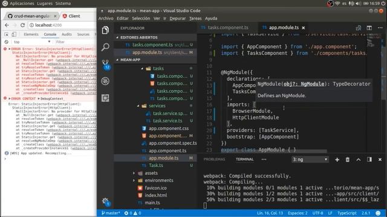Switch to DevTools Audits tab
The image size is (387, 217).
pos(67,34)
